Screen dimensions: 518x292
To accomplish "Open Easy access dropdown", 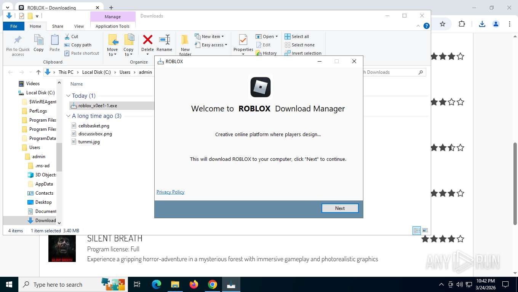I will [211, 45].
